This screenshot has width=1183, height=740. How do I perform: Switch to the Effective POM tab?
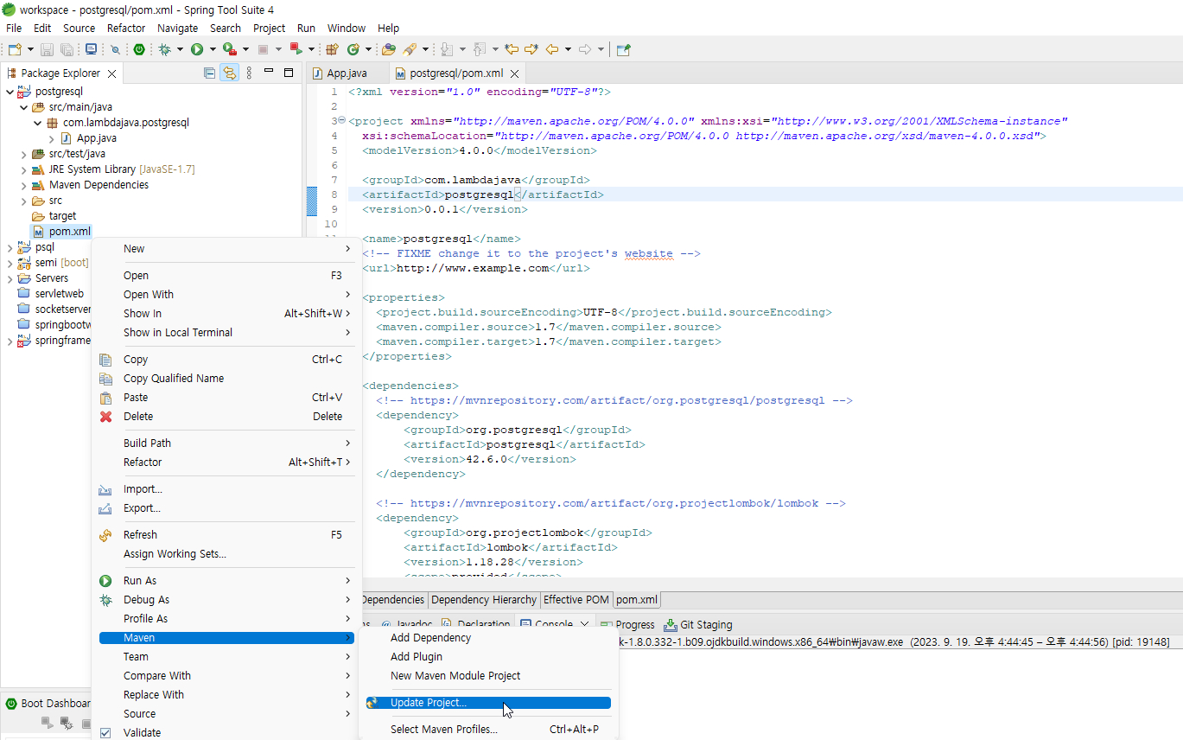[576, 600]
